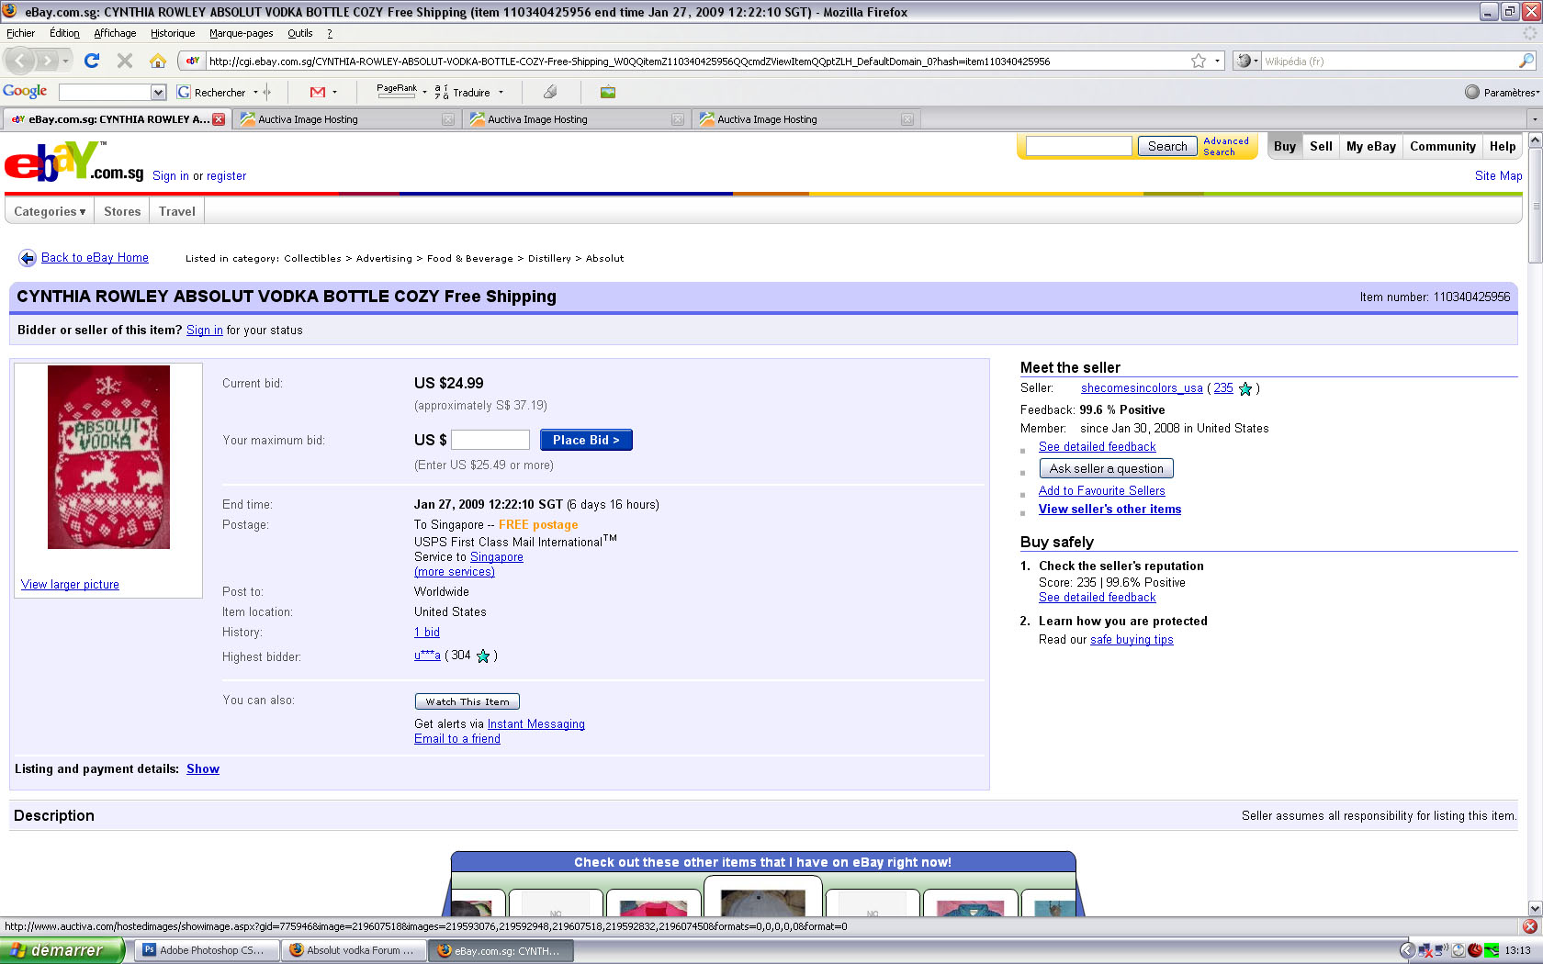The image size is (1543, 964).
Task: Click the 1 bid history link
Action: [427, 633]
